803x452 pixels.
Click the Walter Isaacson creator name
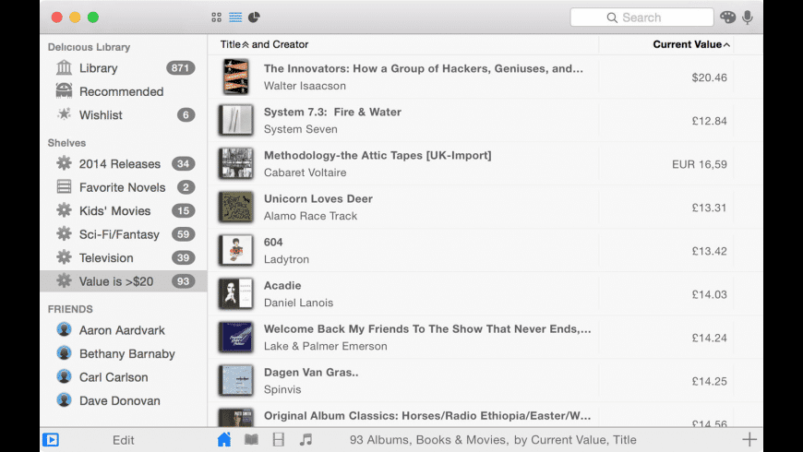point(305,86)
